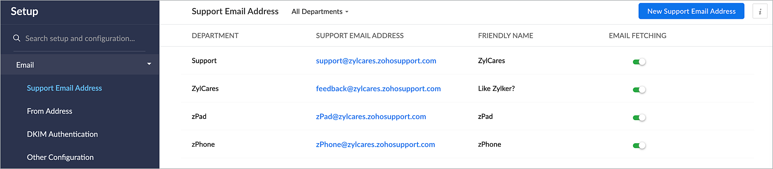Click zPad@zylcares.zohosupport.com email address
Screen dimensions: 773x169
pyautogui.click(x=371, y=117)
